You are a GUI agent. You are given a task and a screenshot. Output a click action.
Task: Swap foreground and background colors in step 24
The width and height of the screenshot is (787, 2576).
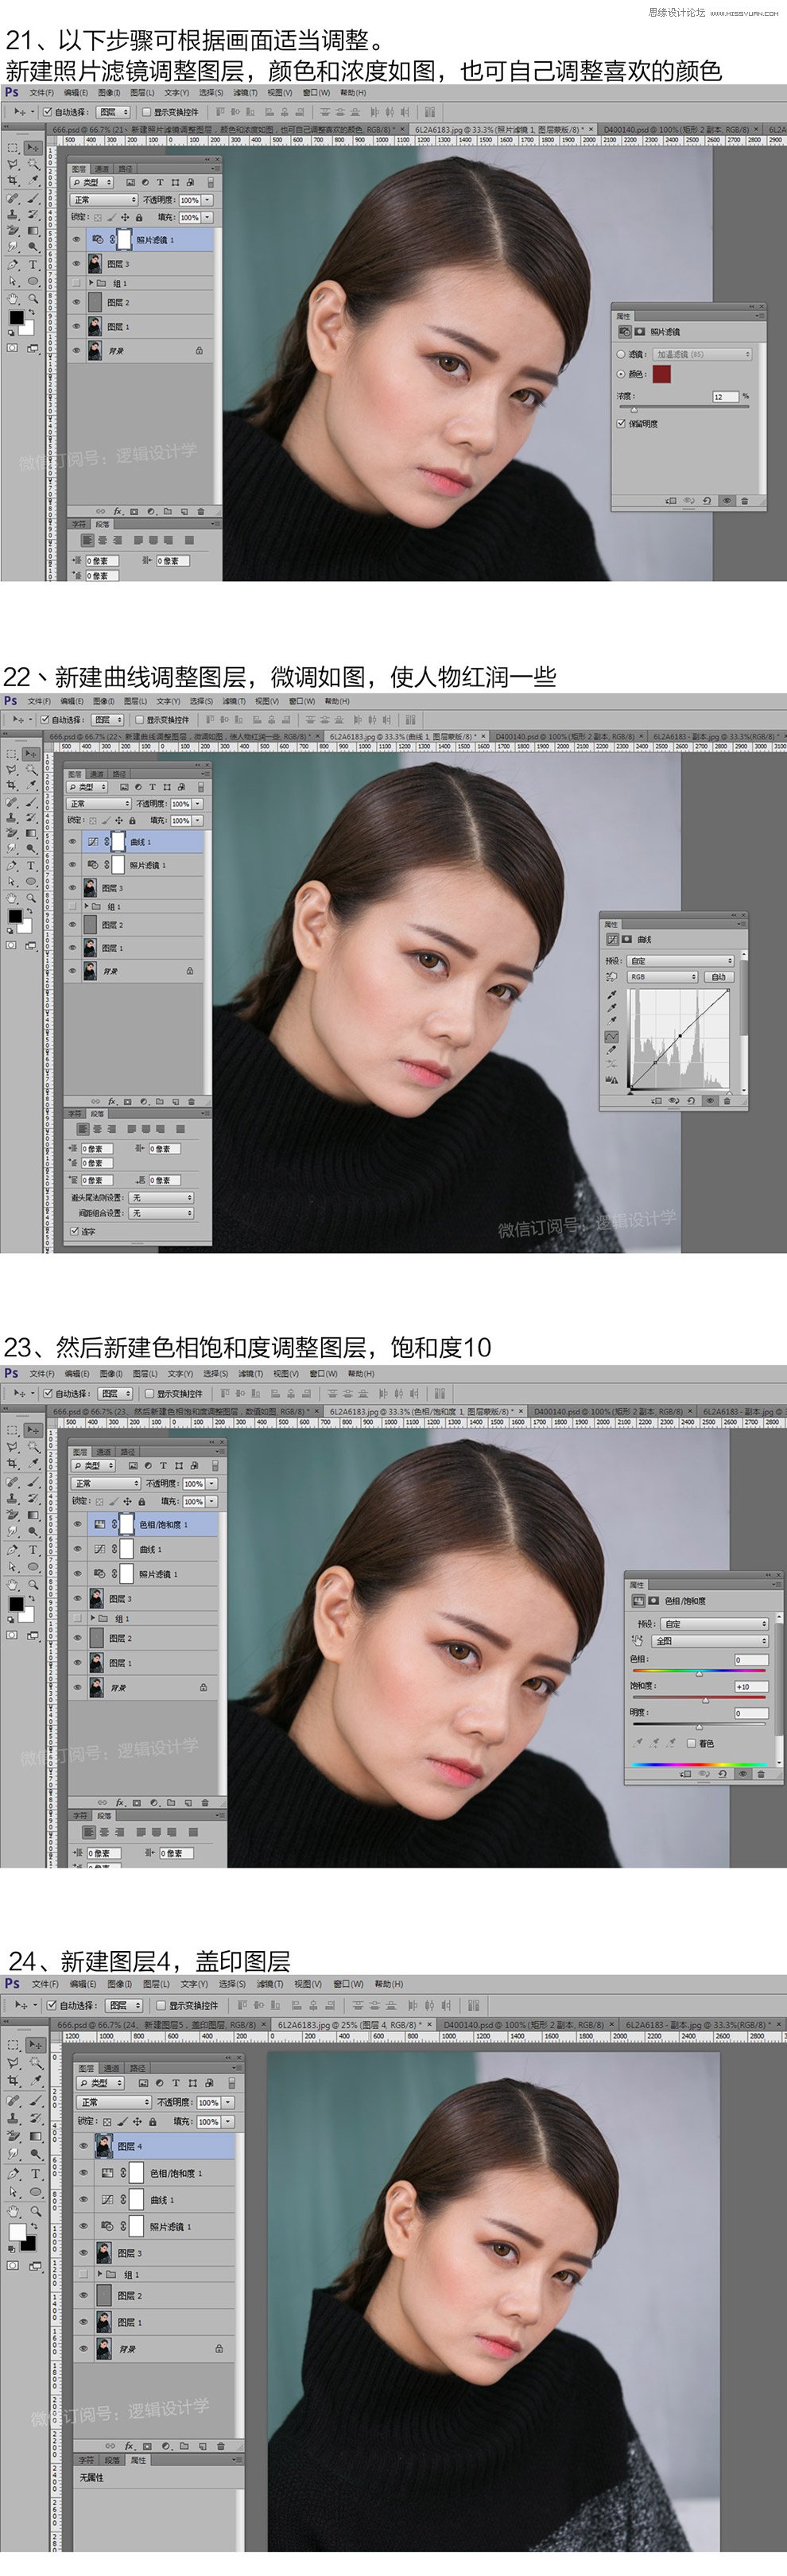pos(34,2227)
